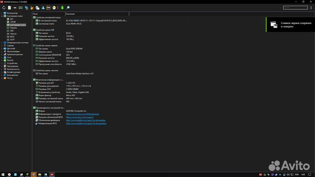
Task: Click the green download arrow icon
Action: [x=62, y=8]
